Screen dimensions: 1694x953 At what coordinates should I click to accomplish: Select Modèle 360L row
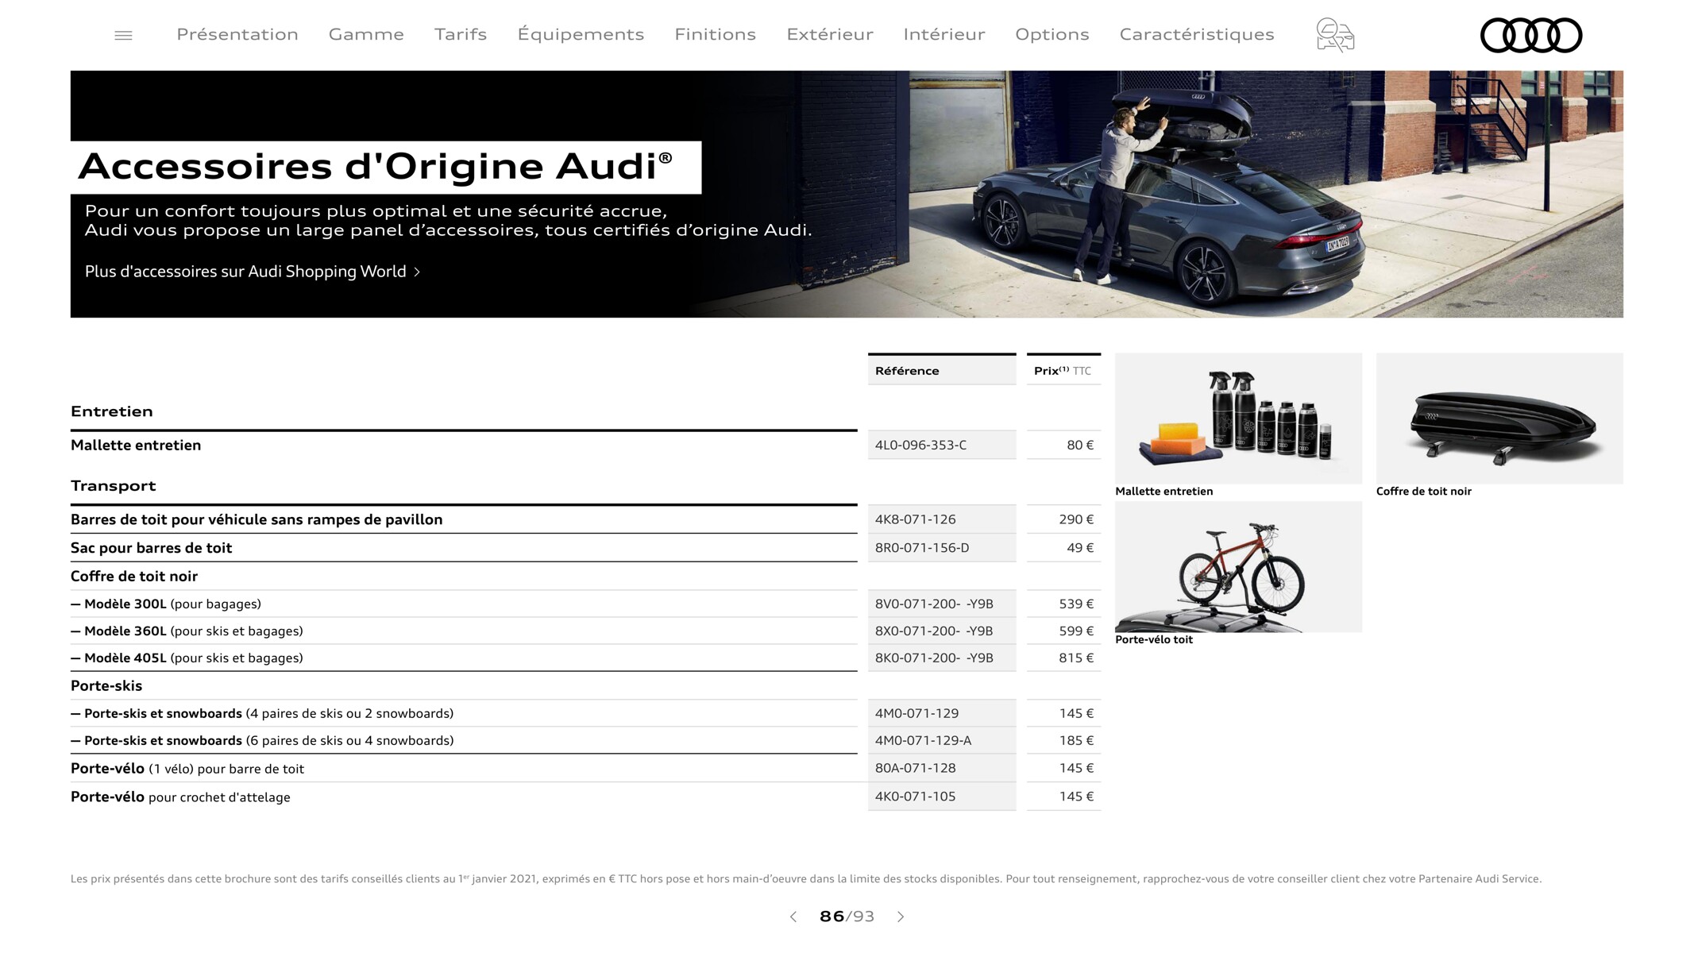464,631
